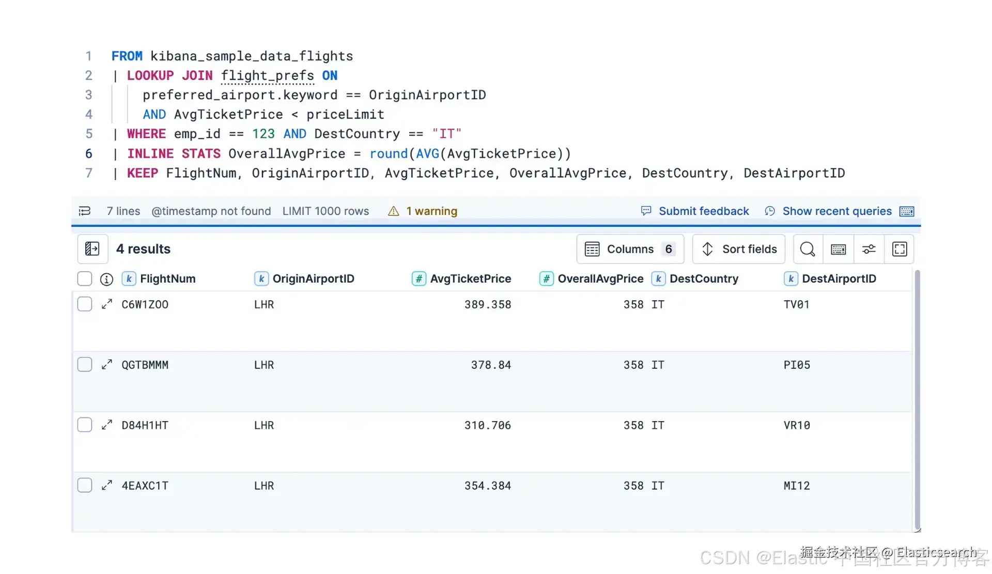Image resolution: width=992 pixels, height=574 pixels.
Task: Expand row details for flight QGTBMMM
Action: (107, 365)
